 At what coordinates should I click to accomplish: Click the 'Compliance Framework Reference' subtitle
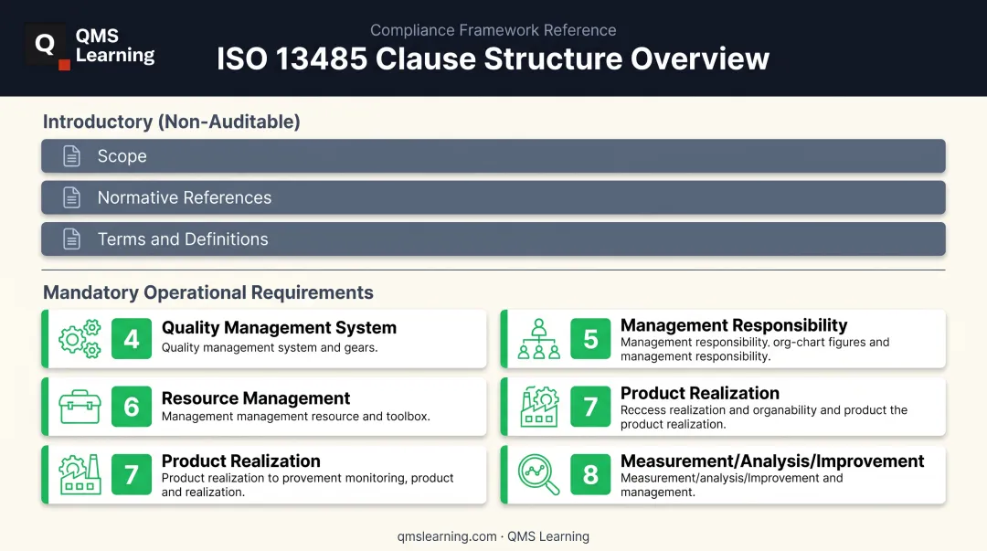(493, 30)
